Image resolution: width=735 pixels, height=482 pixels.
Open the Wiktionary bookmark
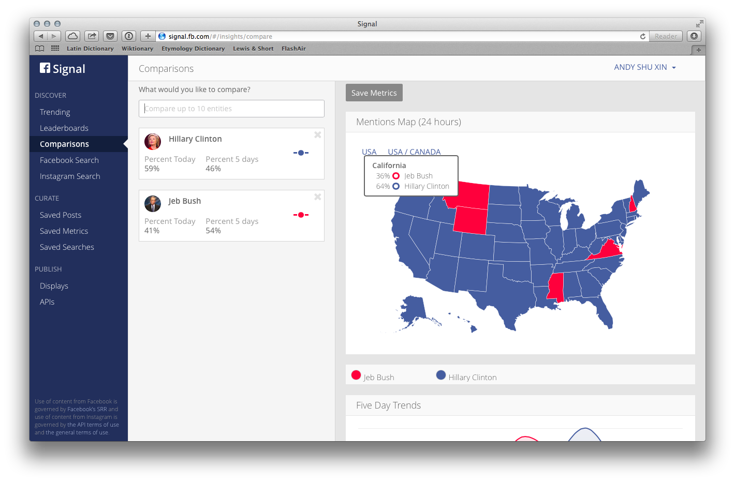(x=137, y=49)
